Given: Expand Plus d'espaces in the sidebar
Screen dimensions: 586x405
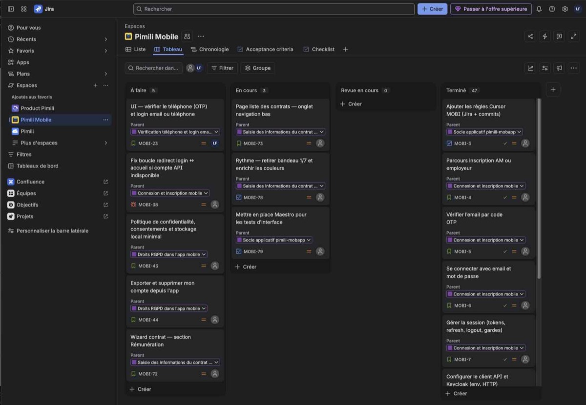Looking at the screenshot, I should point(106,143).
